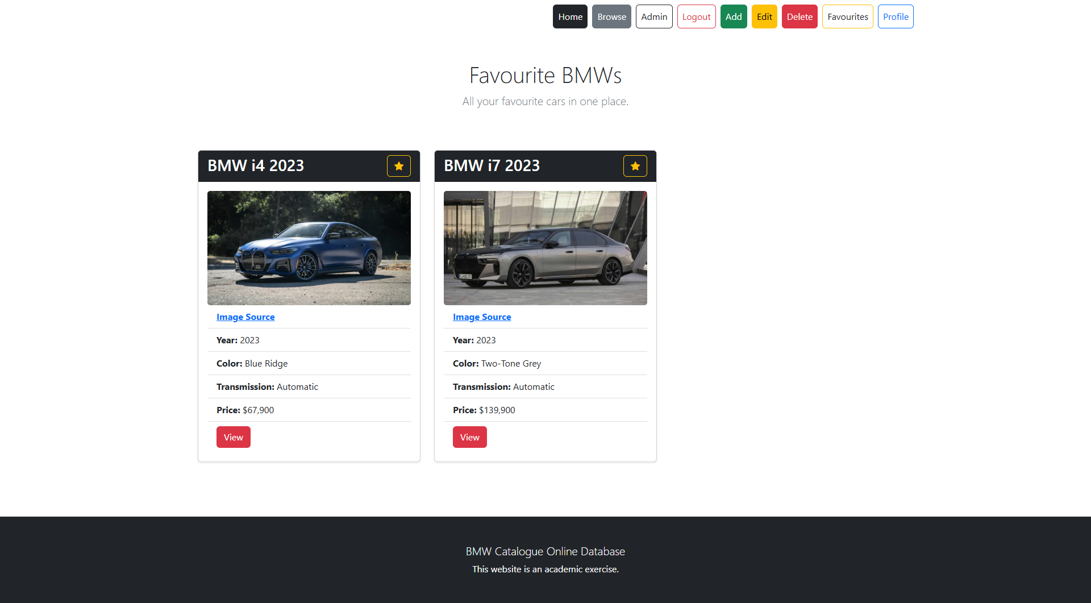Log out via the Logout button
The width and height of the screenshot is (1091, 603).
tap(697, 16)
